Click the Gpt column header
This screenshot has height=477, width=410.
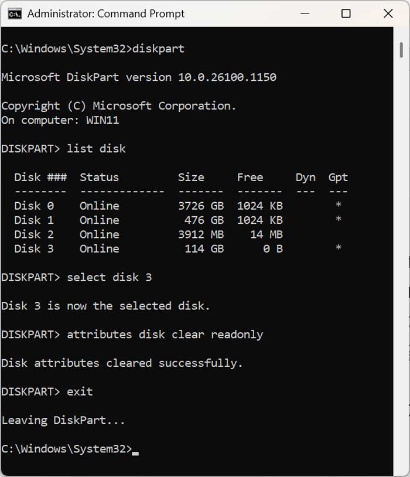click(x=338, y=177)
